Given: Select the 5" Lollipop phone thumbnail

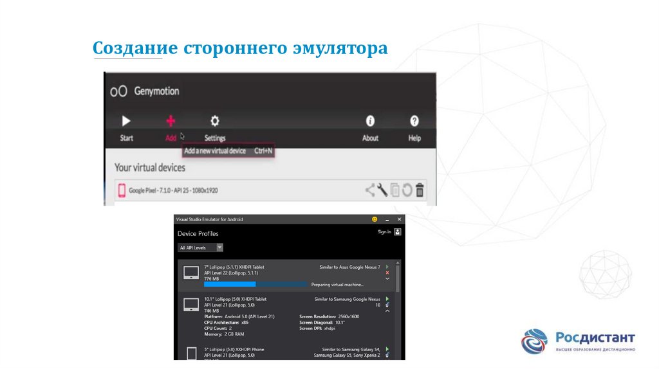Looking at the screenshot, I should 192,354.
